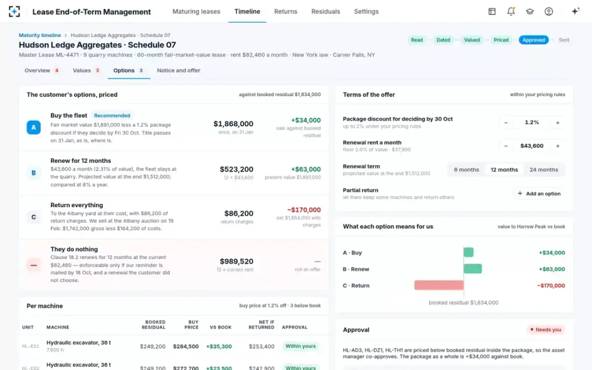Click the Dated workflow step
The width and height of the screenshot is (592, 370).
[444, 40]
